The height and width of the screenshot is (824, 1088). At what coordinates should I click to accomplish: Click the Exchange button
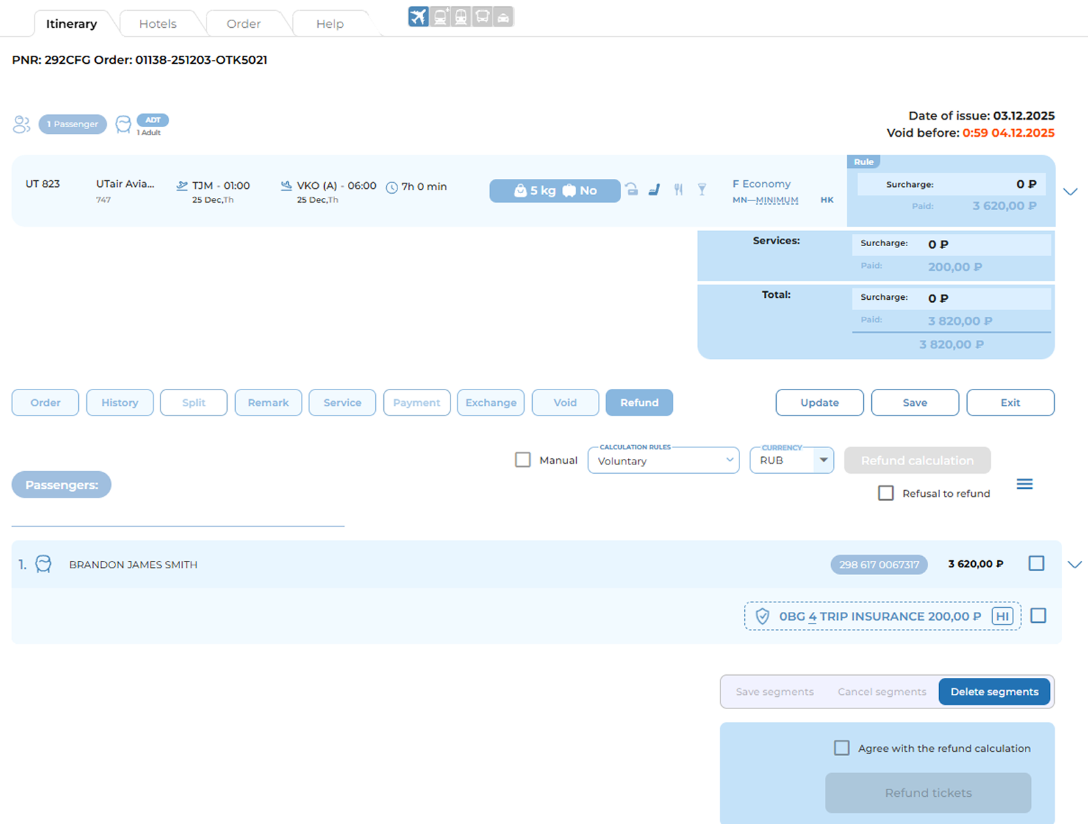pyautogui.click(x=491, y=402)
